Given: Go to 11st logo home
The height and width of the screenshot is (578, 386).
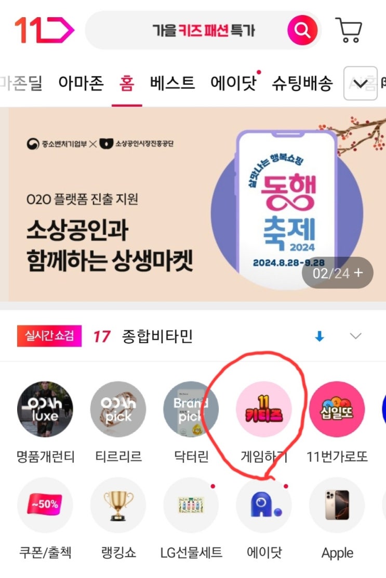Looking at the screenshot, I should click(x=44, y=30).
